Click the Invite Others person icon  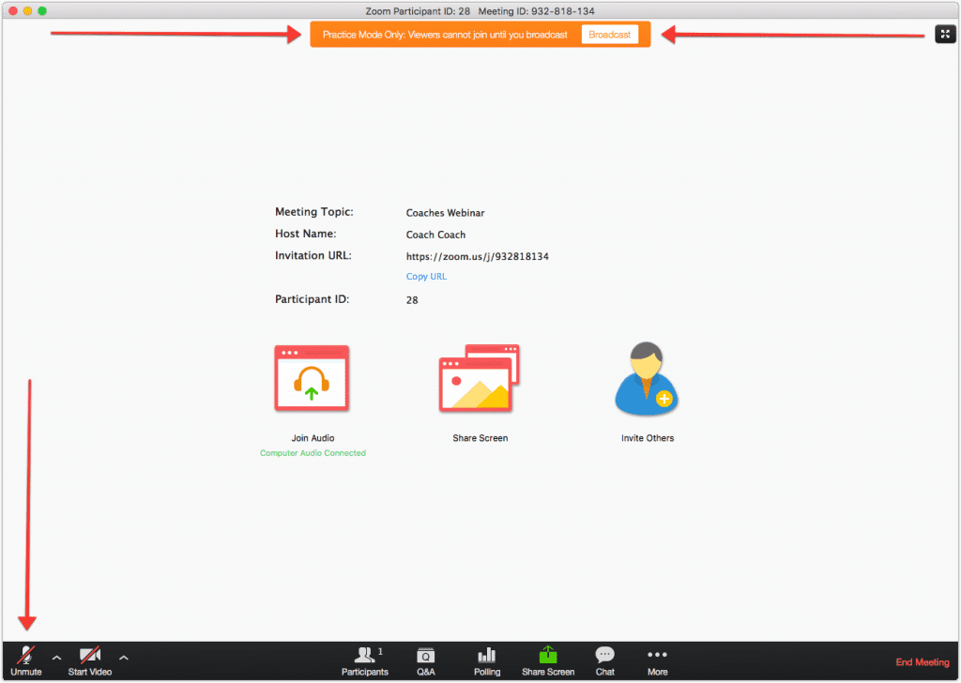click(647, 378)
